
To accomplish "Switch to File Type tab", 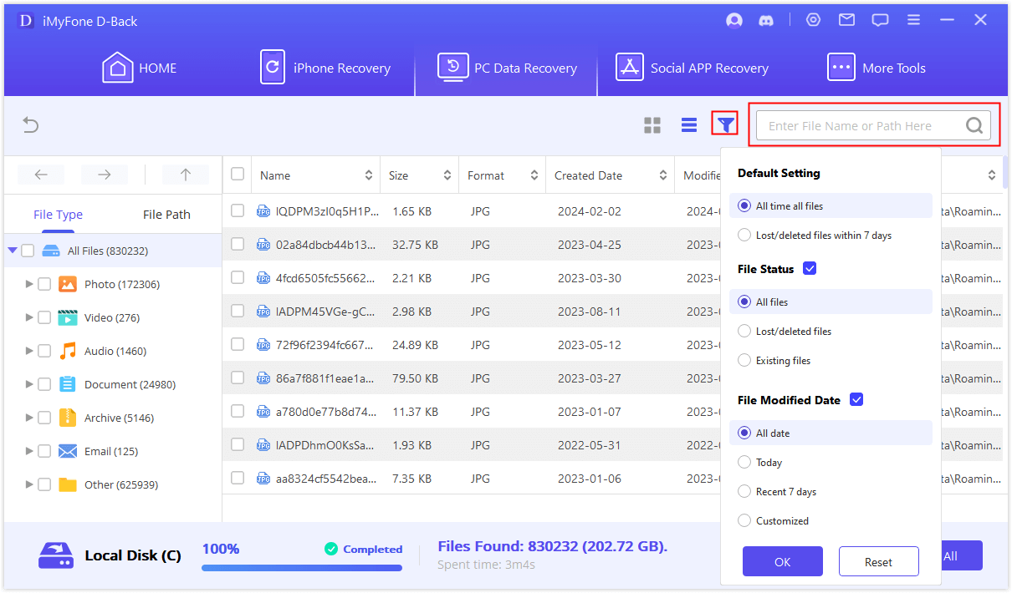I will click(58, 215).
